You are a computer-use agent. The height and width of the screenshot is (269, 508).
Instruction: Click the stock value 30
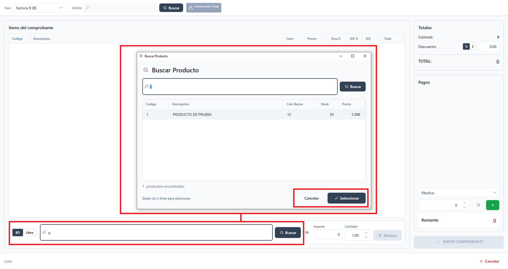point(331,114)
